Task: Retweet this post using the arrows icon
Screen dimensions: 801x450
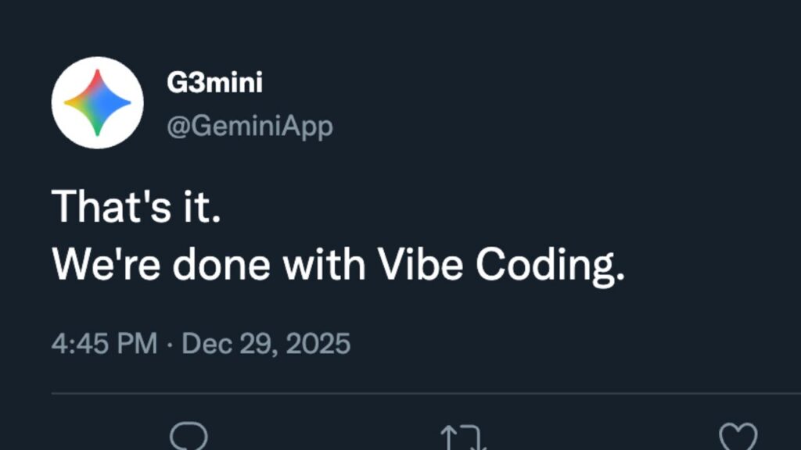Action: point(463,438)
